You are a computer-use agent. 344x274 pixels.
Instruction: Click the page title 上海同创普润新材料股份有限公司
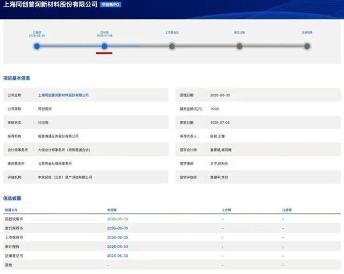click(x=50, y=4)
